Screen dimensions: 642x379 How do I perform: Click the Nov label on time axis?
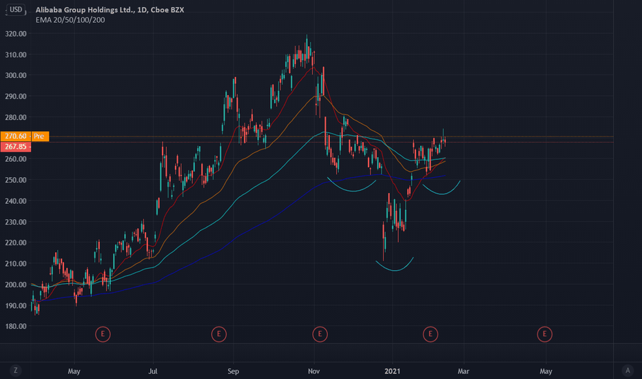click(313, 371)
